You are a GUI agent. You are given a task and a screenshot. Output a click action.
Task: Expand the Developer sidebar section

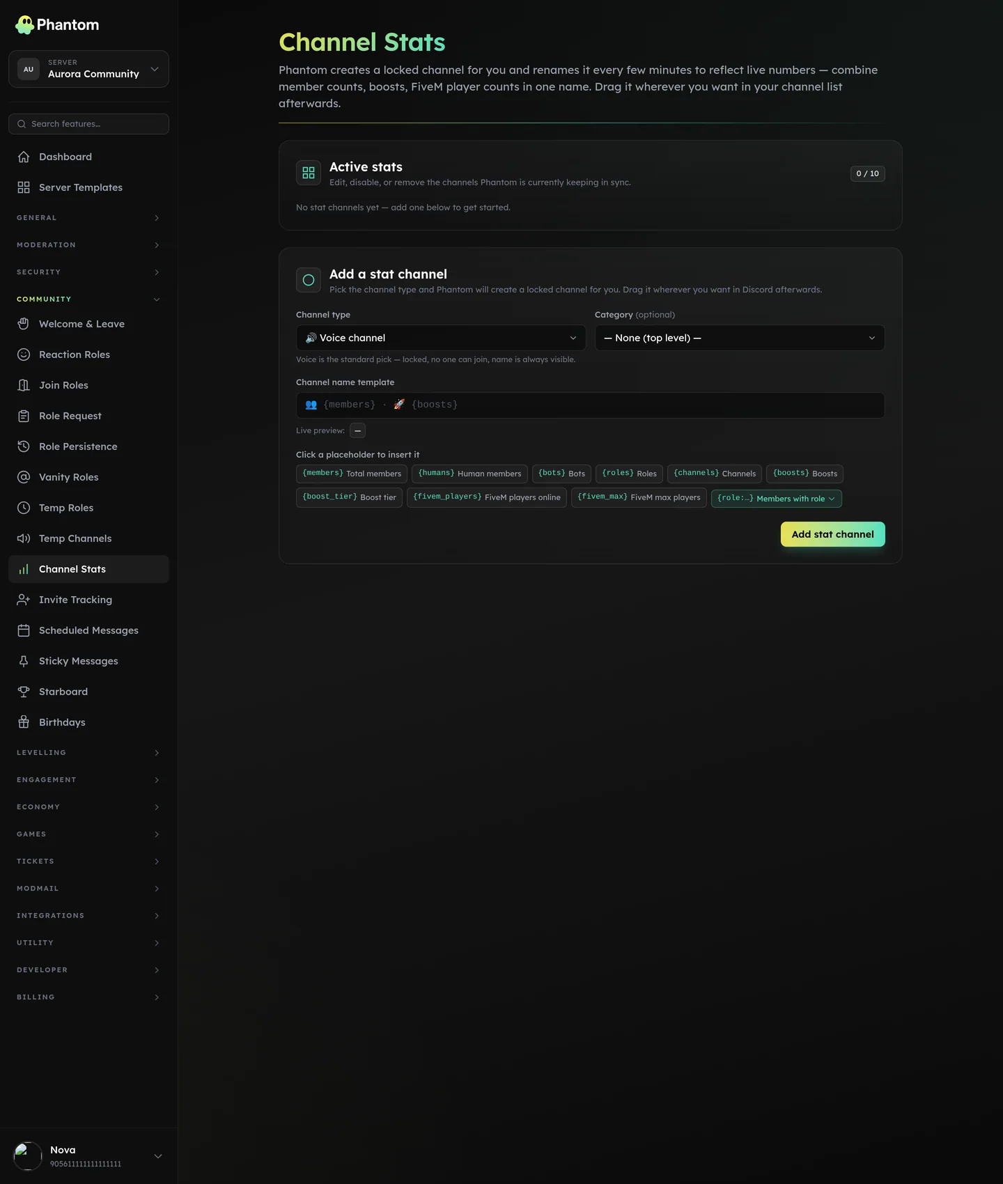(x=88, y=970)
